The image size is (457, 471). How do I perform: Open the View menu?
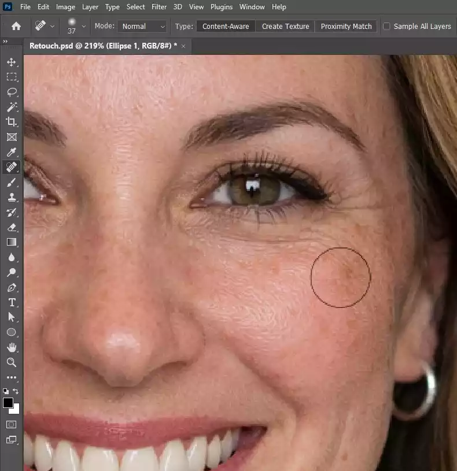196,7
